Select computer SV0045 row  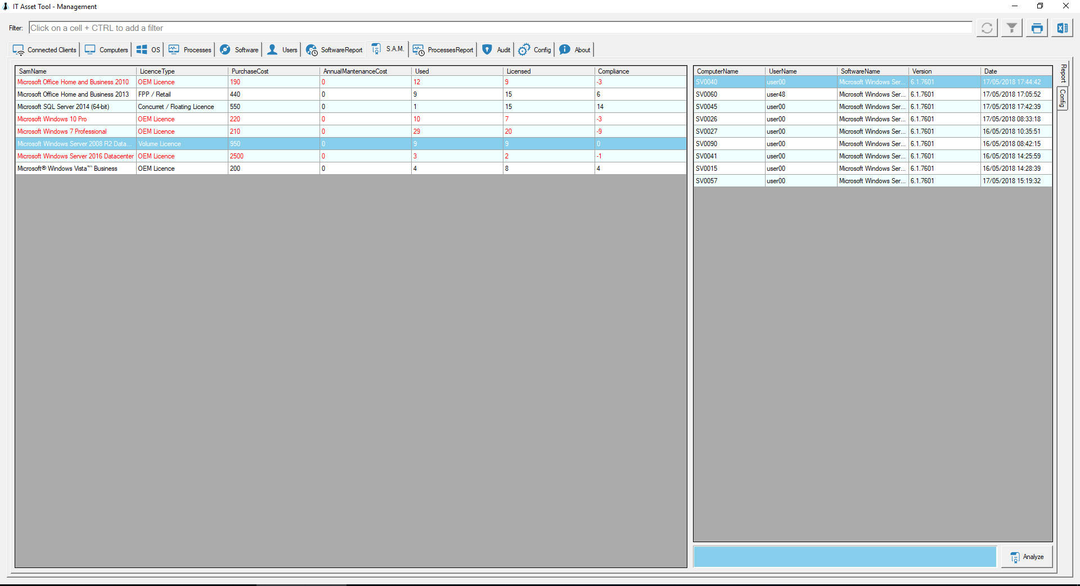pyautogui.click(x=873, y=107)
